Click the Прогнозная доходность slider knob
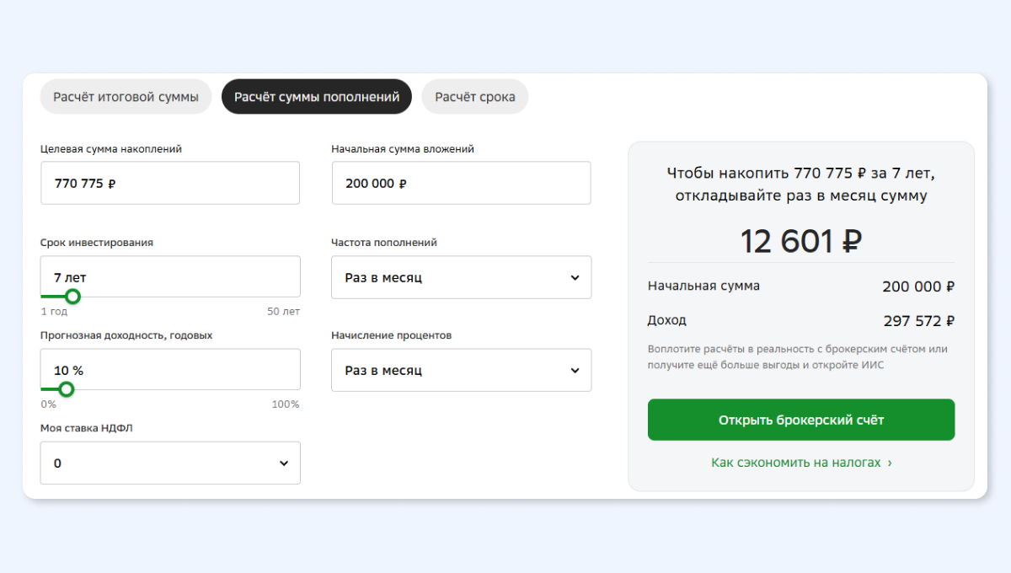1011x573 pixels. (67, 389)
